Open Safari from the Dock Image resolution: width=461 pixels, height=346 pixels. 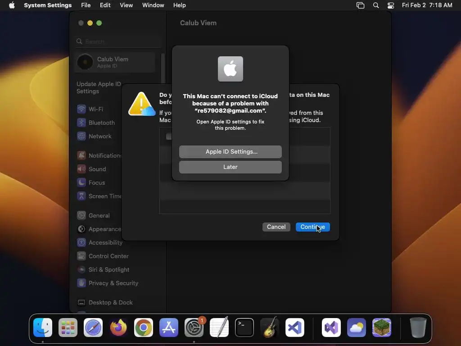[x=93, y=328]
